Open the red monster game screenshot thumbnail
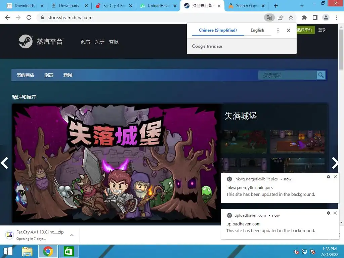The image size is (344, 258). 244,142
